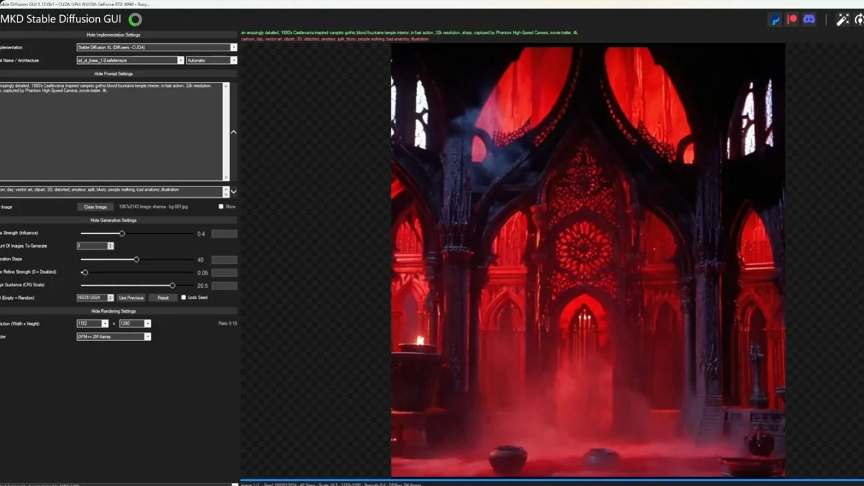Open the Discord server icon

click(x=809, y=20)
